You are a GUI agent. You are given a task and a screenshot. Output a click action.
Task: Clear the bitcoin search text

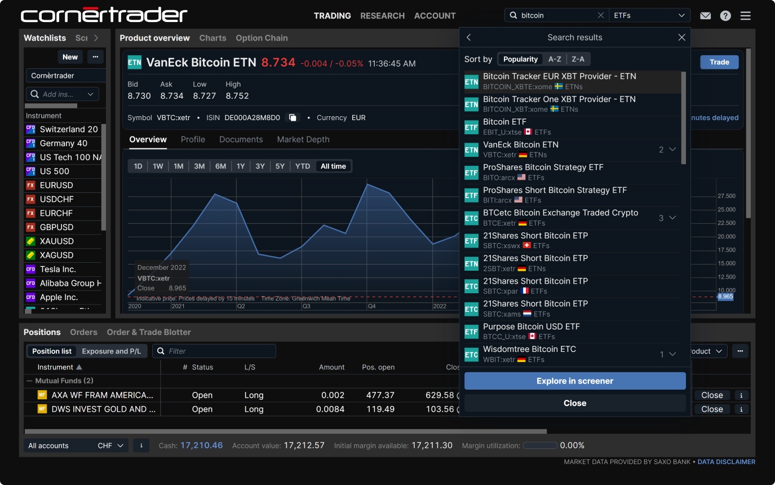[600, 16]
